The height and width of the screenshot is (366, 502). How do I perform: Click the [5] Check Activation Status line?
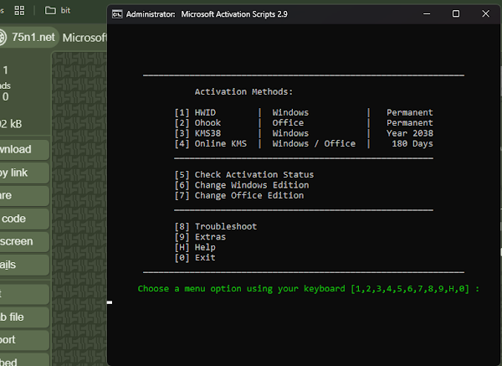(244, 175)
